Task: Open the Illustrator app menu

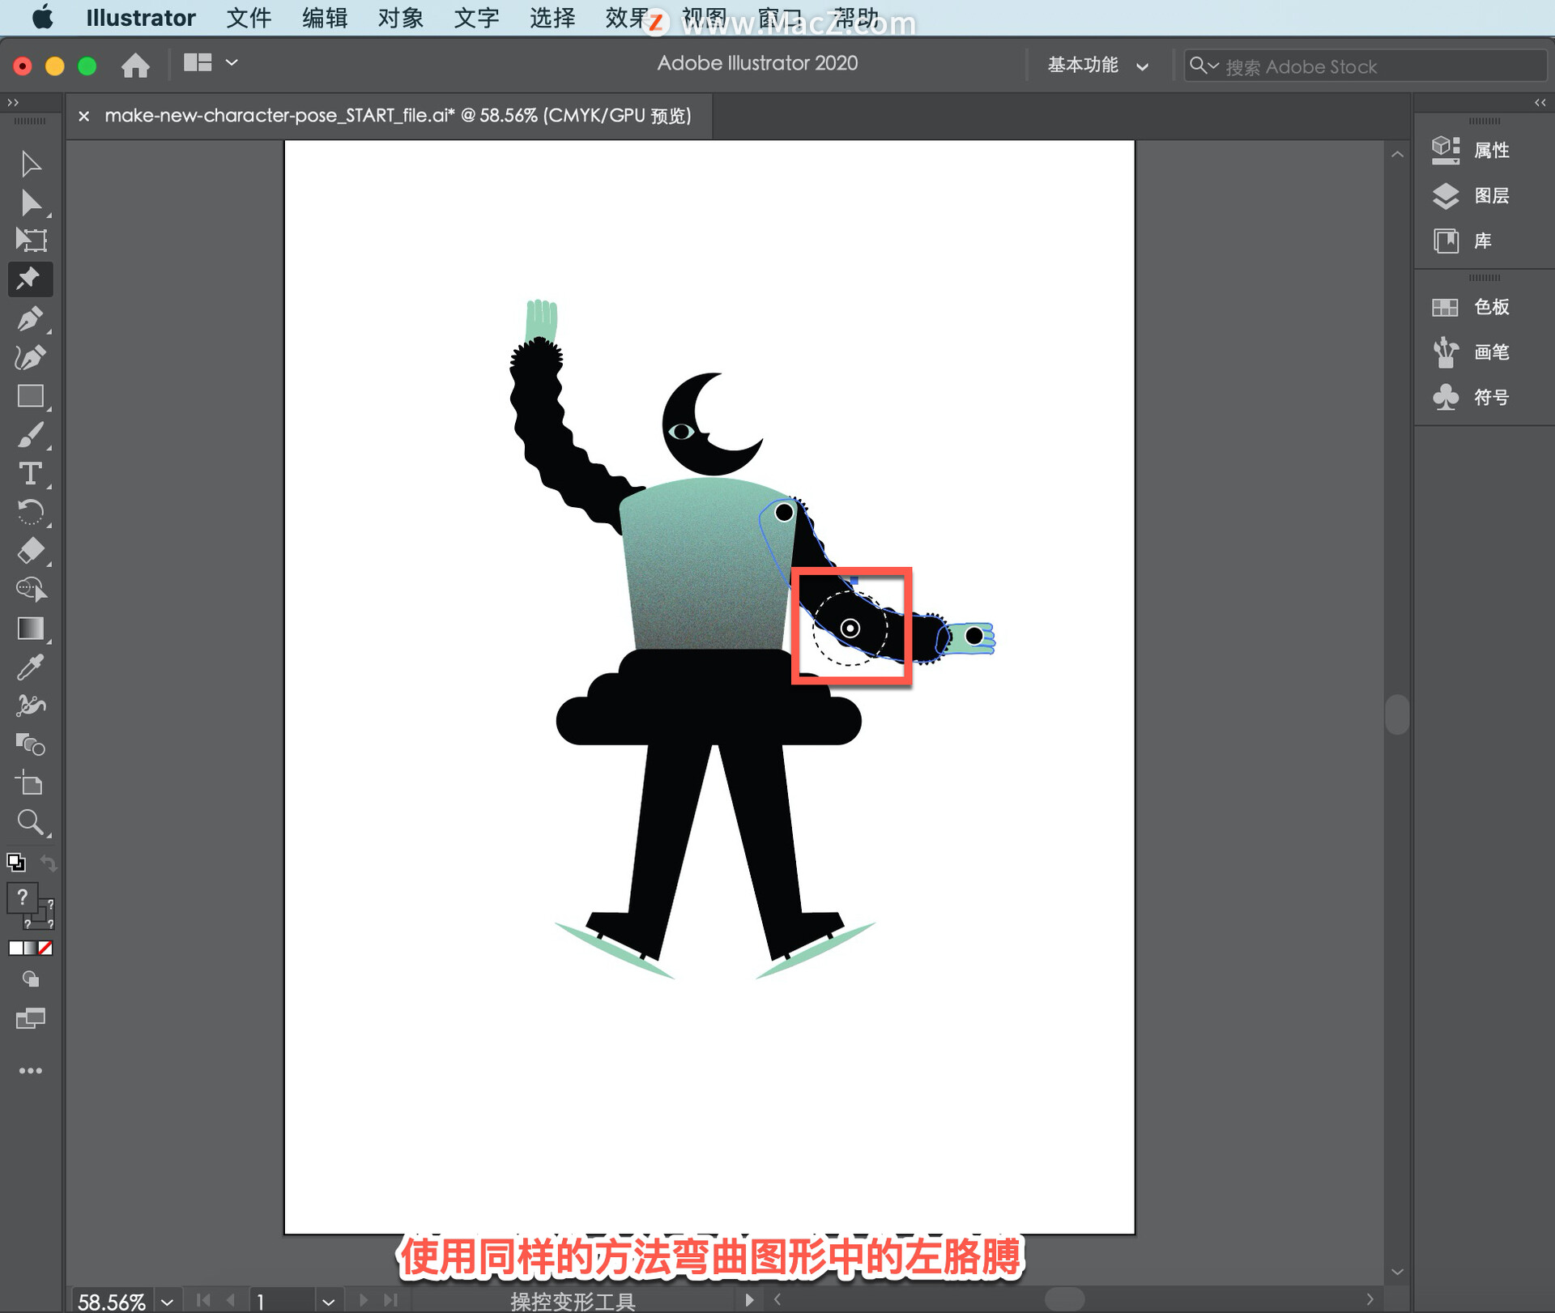Action: pos(141,18)
